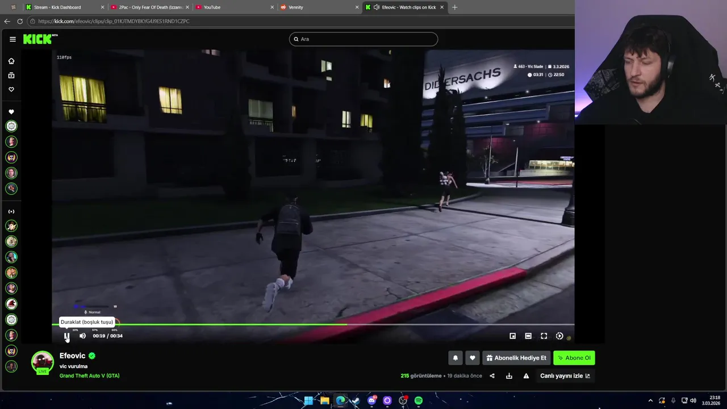
Task: Pause the clip with the pause button
Action: point(66,336)
